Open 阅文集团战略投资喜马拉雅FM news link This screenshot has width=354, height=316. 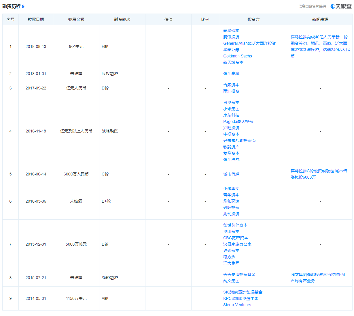[x=317, y=278]
